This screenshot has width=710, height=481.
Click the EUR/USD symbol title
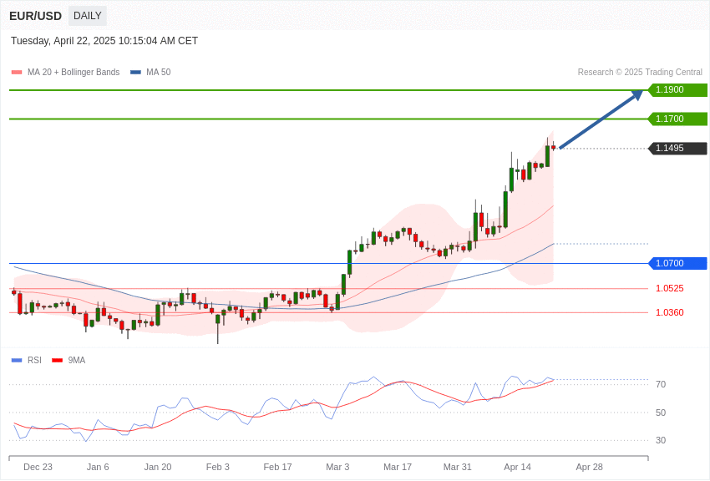coord(35,16)
